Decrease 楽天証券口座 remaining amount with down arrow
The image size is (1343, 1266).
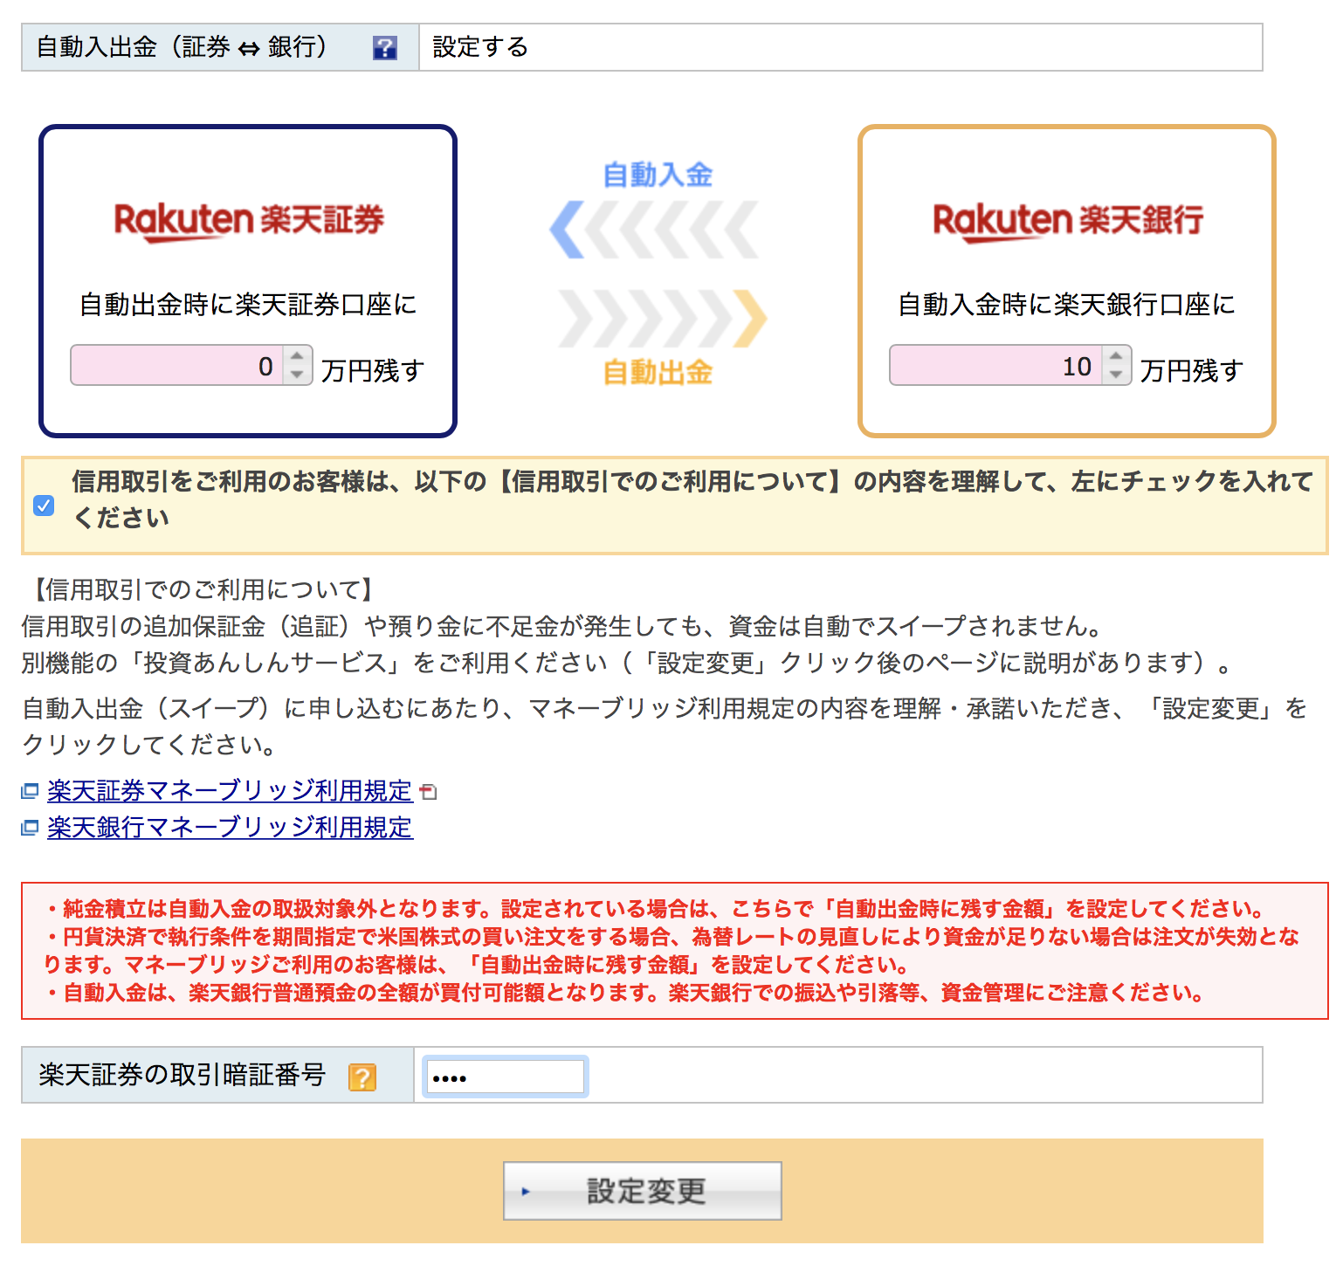coord(298,375)
